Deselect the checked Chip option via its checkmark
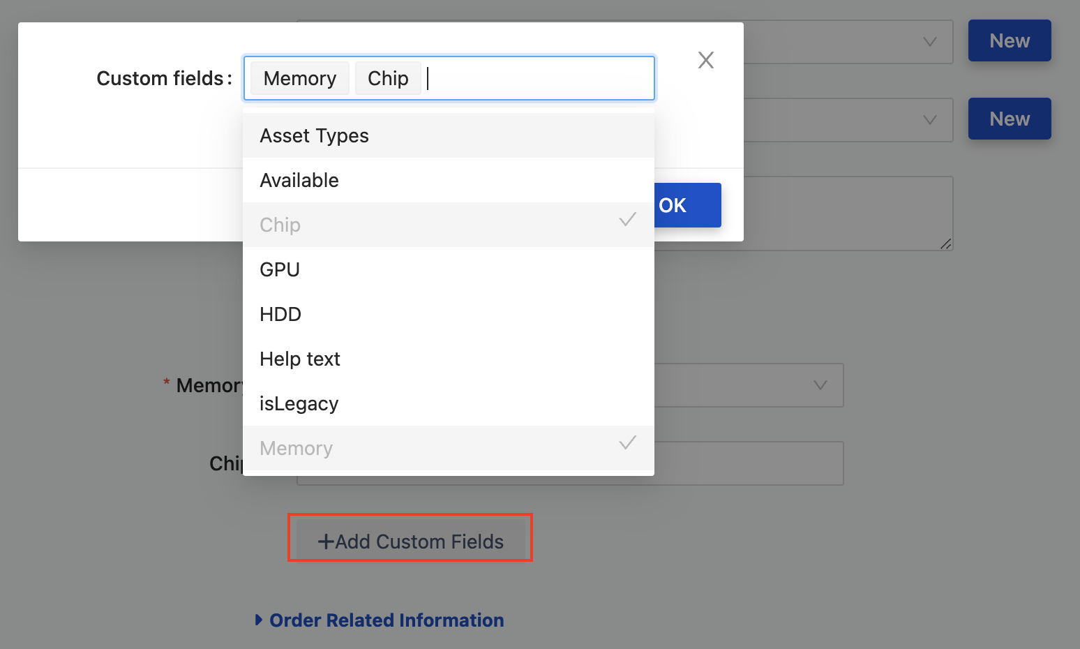1080x649 pixels. coord(627,220)
